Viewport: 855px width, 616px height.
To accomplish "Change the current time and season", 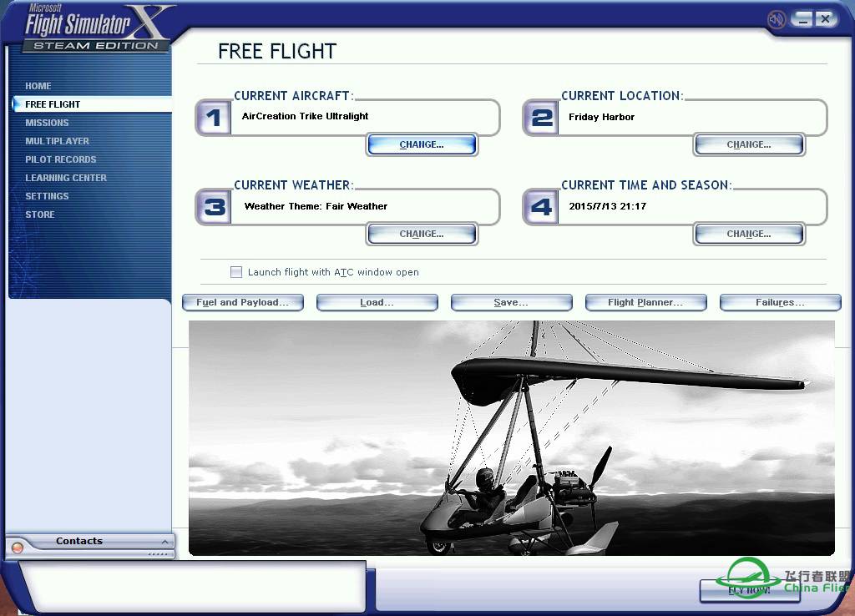I will [749, 234].
